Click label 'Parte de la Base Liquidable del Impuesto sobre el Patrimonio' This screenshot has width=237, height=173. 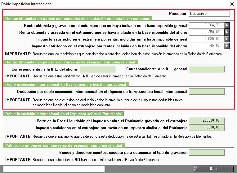[112, 121]
